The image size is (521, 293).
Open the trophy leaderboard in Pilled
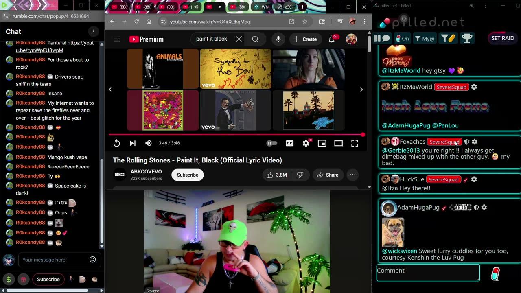point(467,38)
